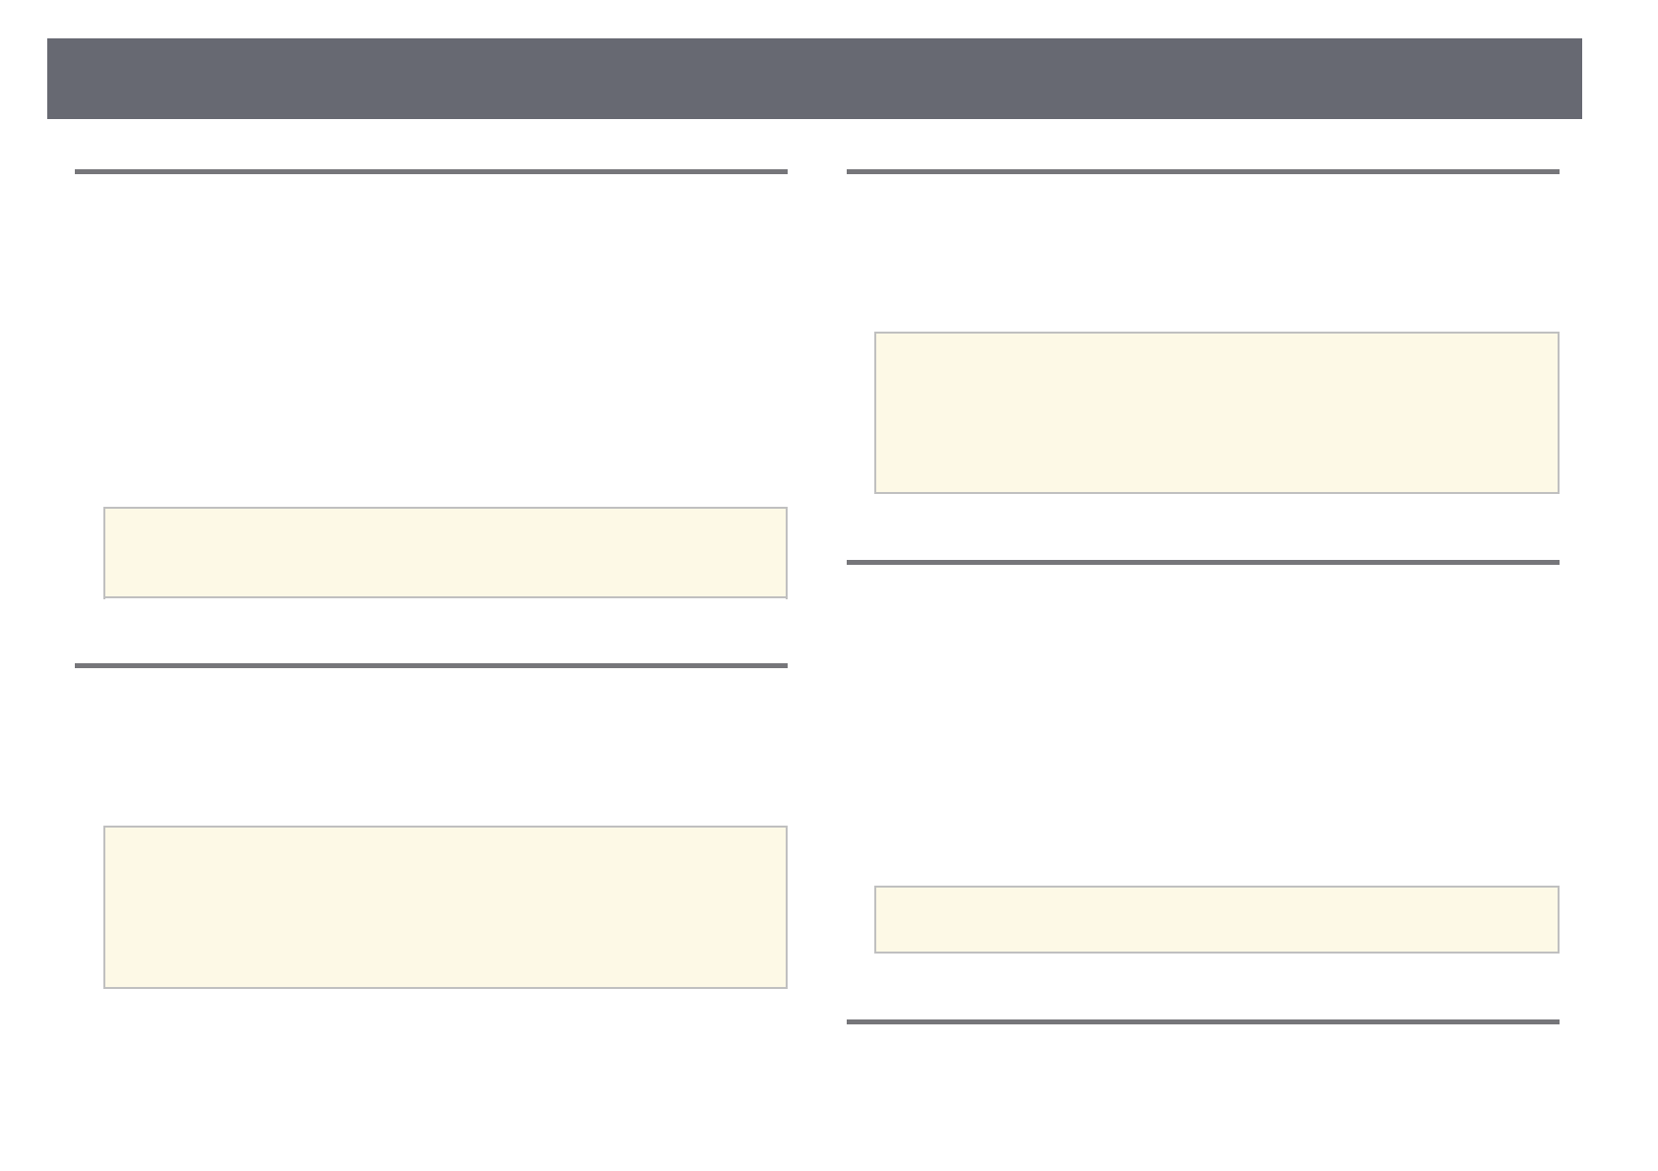Click the dark gray header banner

point(814,79)
